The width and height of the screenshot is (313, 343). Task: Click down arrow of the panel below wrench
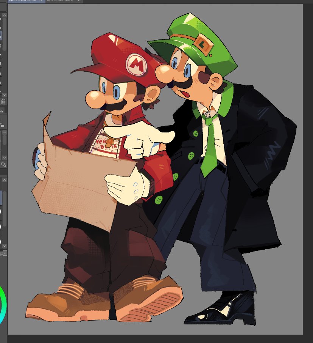tap(5, 246)
